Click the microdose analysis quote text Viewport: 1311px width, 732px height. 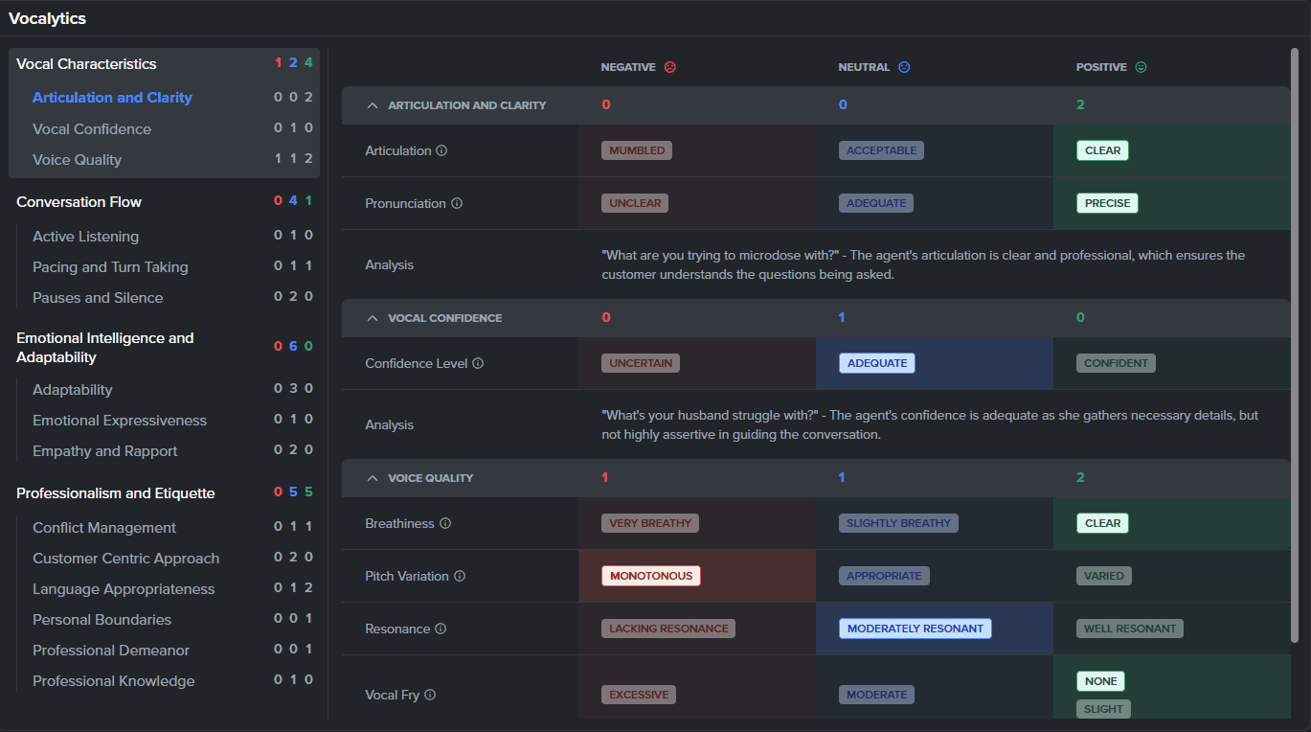point(923,265)
